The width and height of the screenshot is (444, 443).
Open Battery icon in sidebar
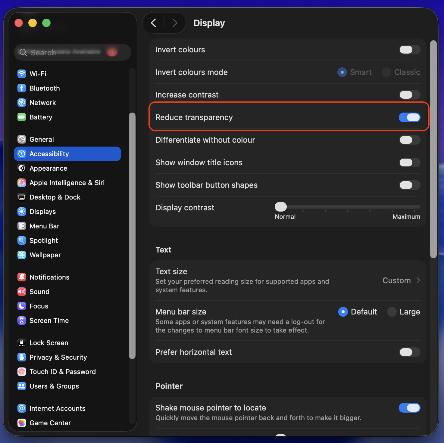(x=22, y=117)
